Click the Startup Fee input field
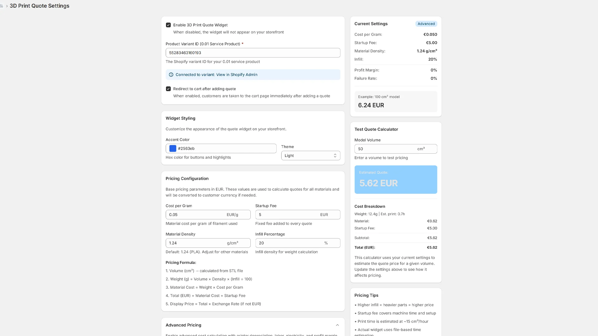 pyautogui.click(x=298, y=215)
